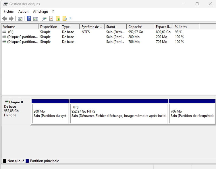Toggle the console tree pane icon
216x169 pixels.
tap(20, 19)
